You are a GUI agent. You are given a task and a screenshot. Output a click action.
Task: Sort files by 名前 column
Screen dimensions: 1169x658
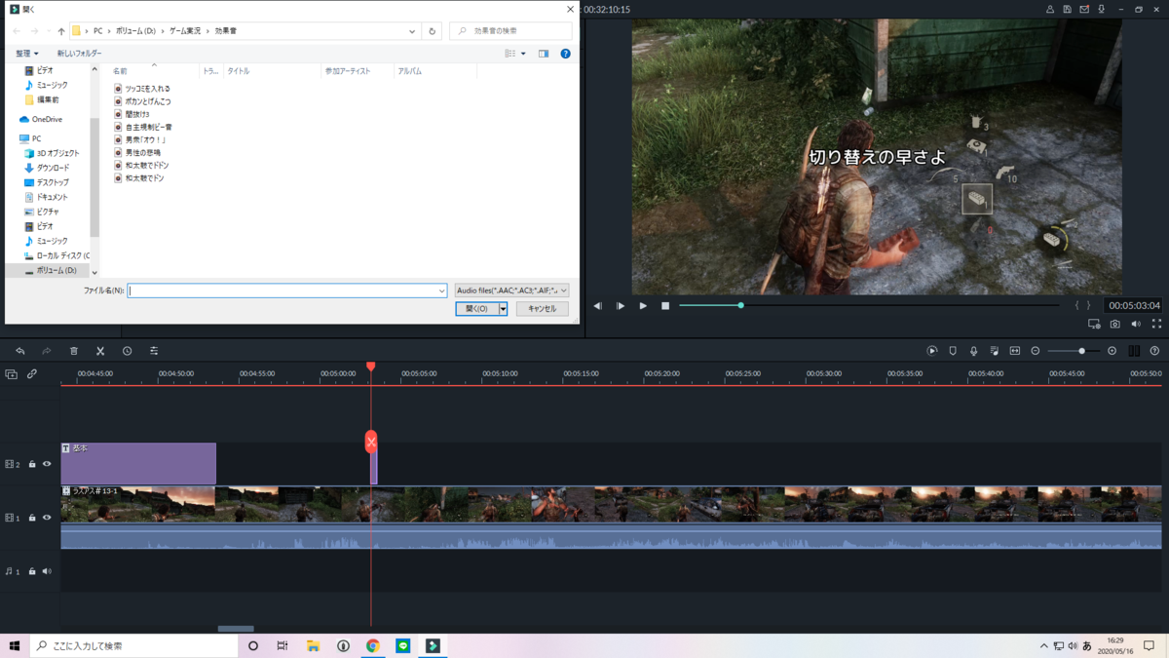120,71
